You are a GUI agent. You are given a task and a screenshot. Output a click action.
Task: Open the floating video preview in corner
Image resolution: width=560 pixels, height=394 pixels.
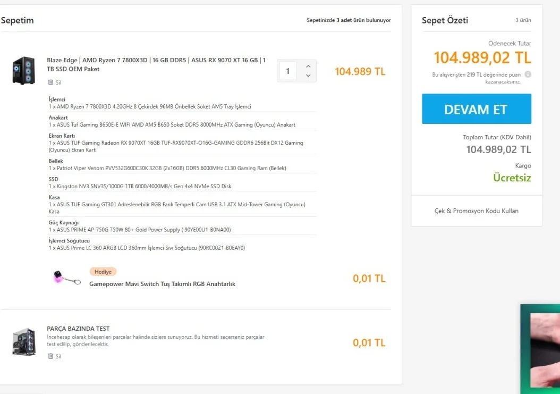(x=540, y=349)
